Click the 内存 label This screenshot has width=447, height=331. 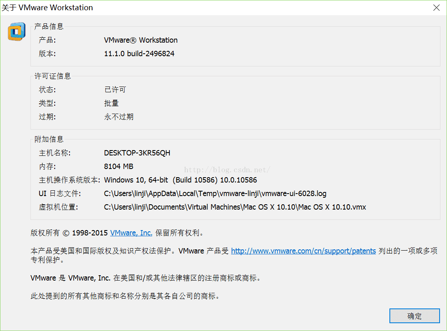[x=47, y=167]
